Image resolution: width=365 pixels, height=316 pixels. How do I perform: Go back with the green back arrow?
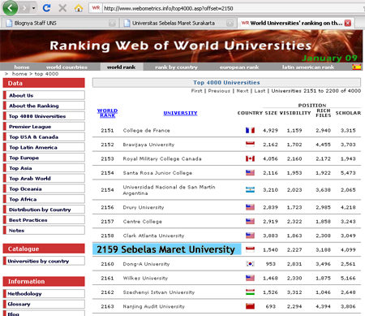[x=10, y=8]
